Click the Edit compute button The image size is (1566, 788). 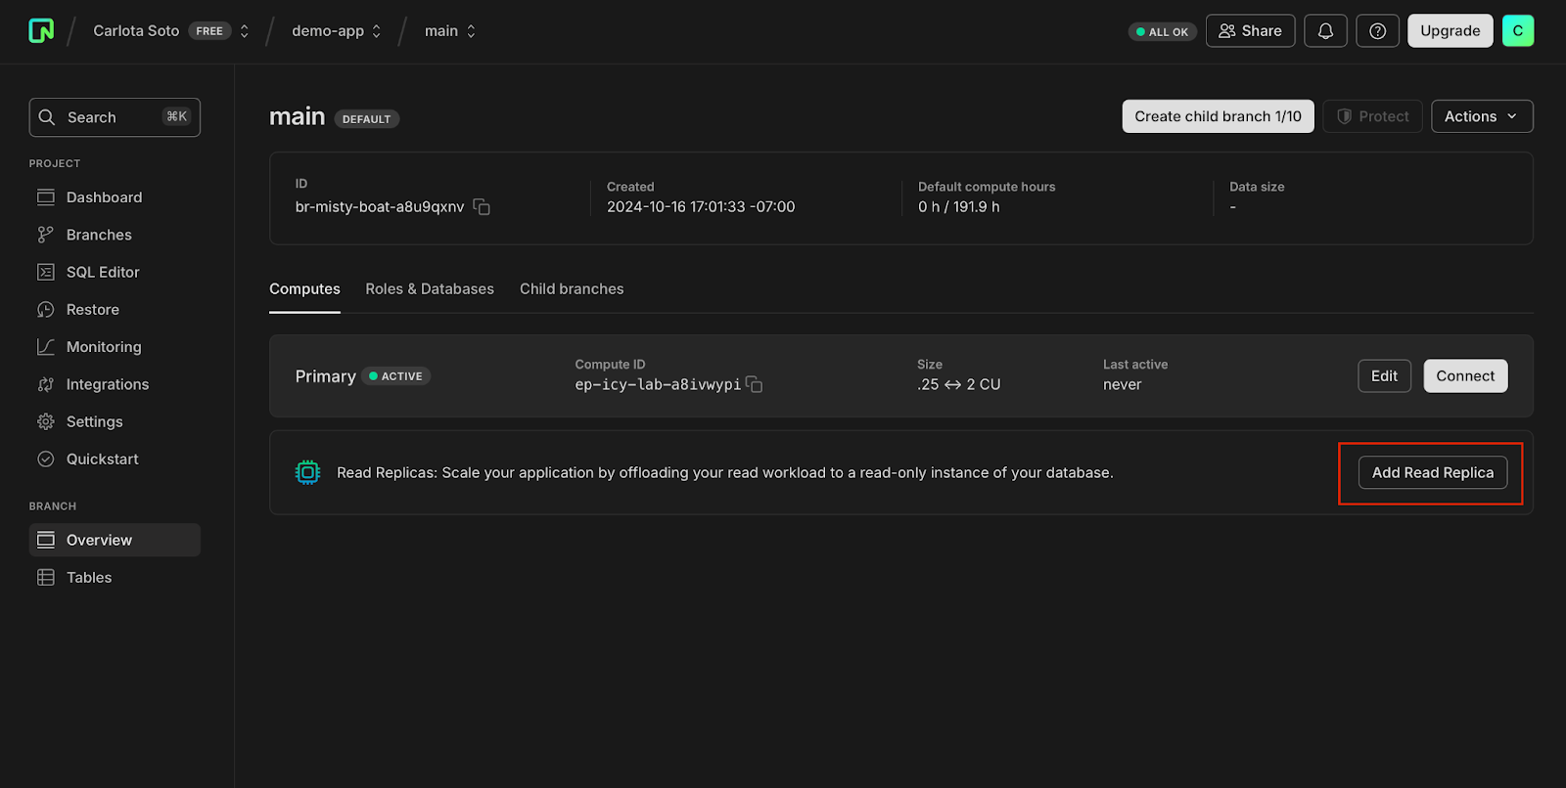pyautogui.click(x=1384, y=376)
